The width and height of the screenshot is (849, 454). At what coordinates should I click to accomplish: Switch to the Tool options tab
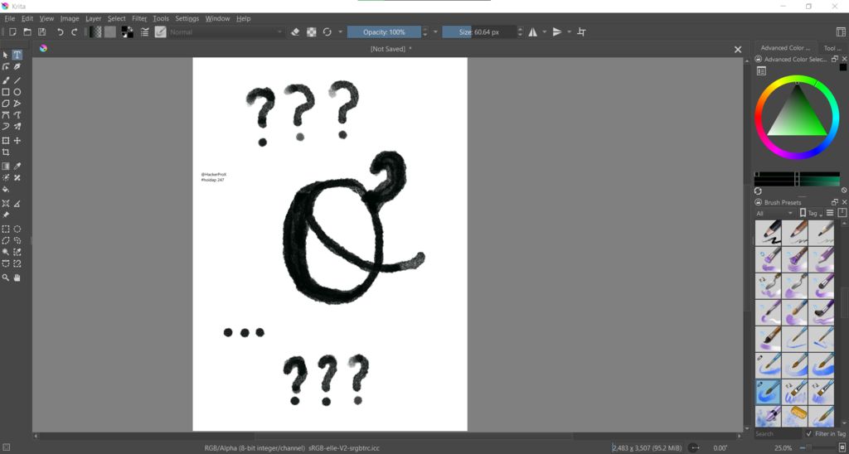(x=832, y=47)
